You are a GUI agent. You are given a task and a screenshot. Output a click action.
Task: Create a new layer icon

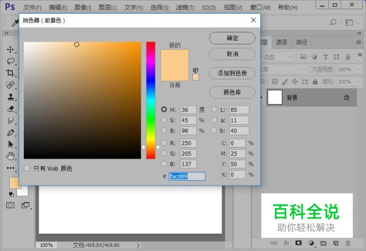click(336, 243)
